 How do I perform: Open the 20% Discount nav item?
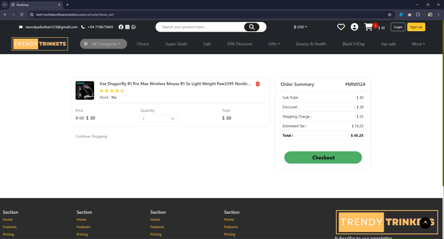[x=239, y=44]
